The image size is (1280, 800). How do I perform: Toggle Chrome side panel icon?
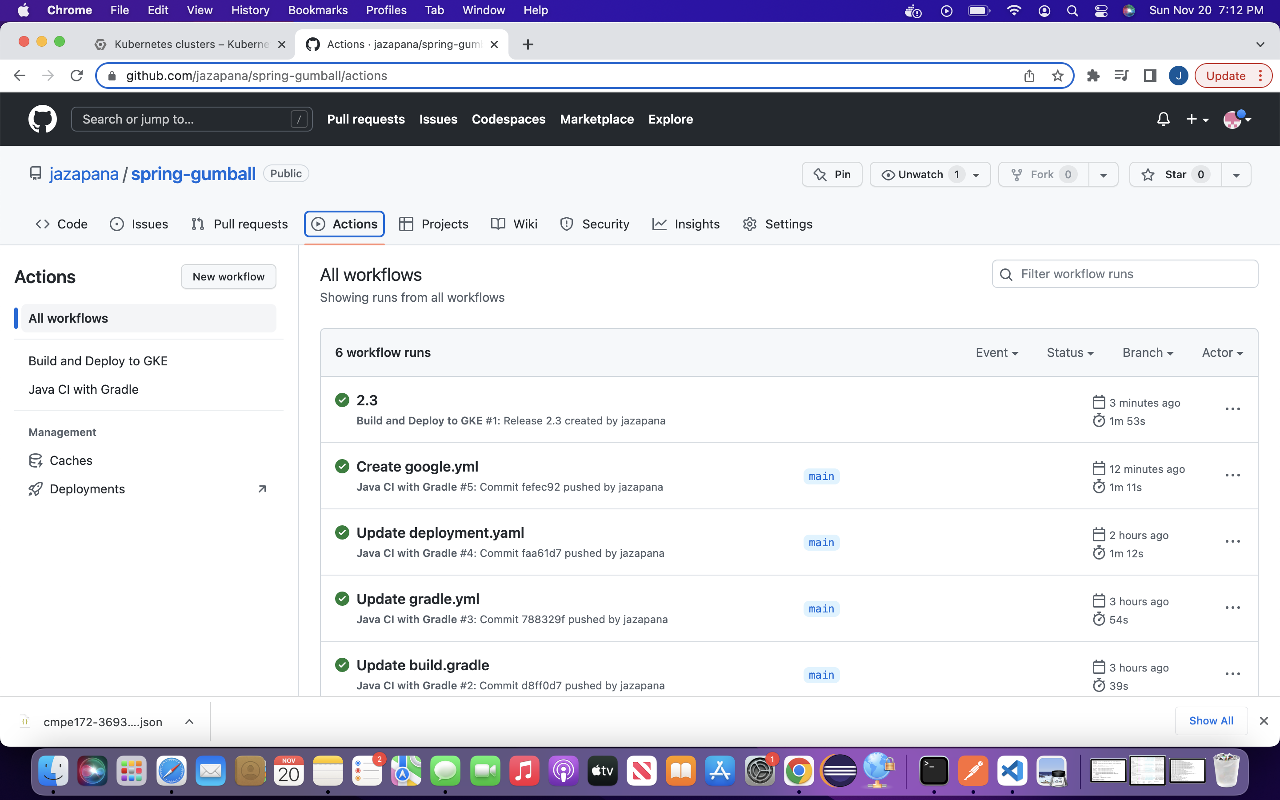click(1149, 76)
